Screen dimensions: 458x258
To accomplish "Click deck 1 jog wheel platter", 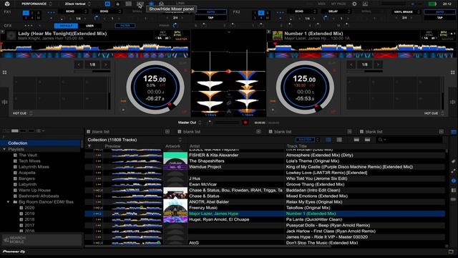I will (x=155, y=87).
